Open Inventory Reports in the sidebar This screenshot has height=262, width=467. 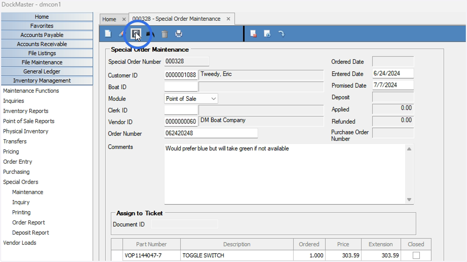pyautogui.click(x=26, y=111)
